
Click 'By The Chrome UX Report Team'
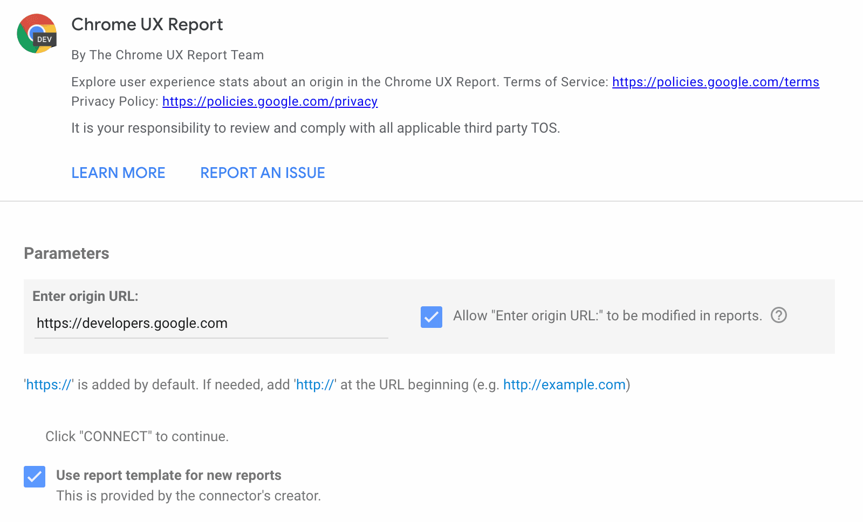[x=167, y=54]
